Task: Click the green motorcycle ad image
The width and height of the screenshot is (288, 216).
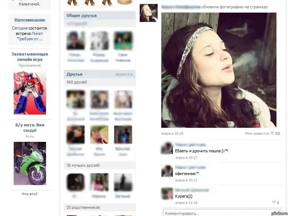Action: (x=30, y=163)
